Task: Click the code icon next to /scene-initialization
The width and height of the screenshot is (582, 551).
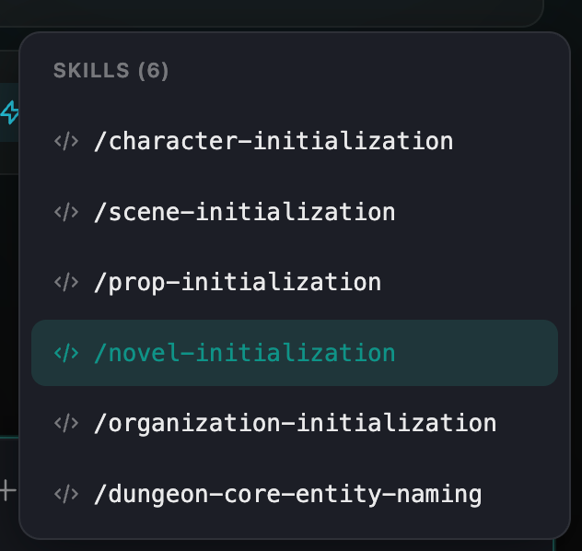Action: [66, 212]
